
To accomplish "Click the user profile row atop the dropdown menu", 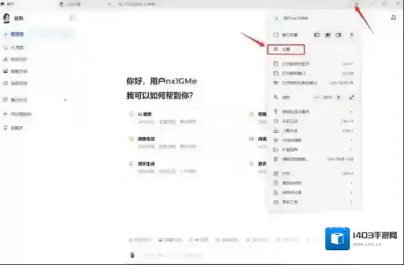I will [313, 18].
